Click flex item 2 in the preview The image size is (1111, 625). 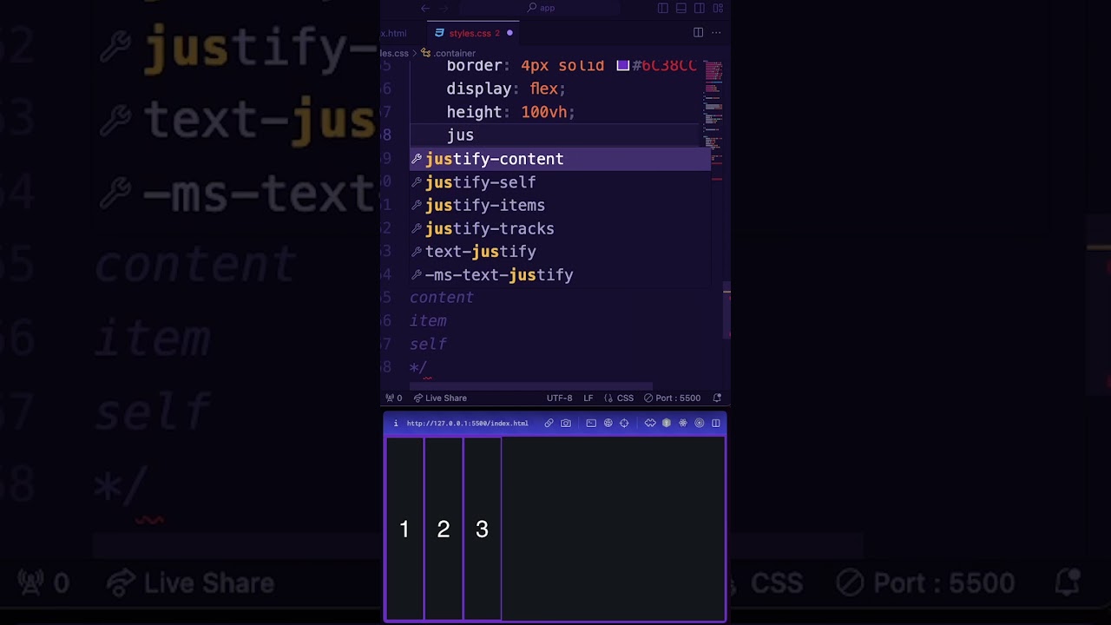(444, 529)
